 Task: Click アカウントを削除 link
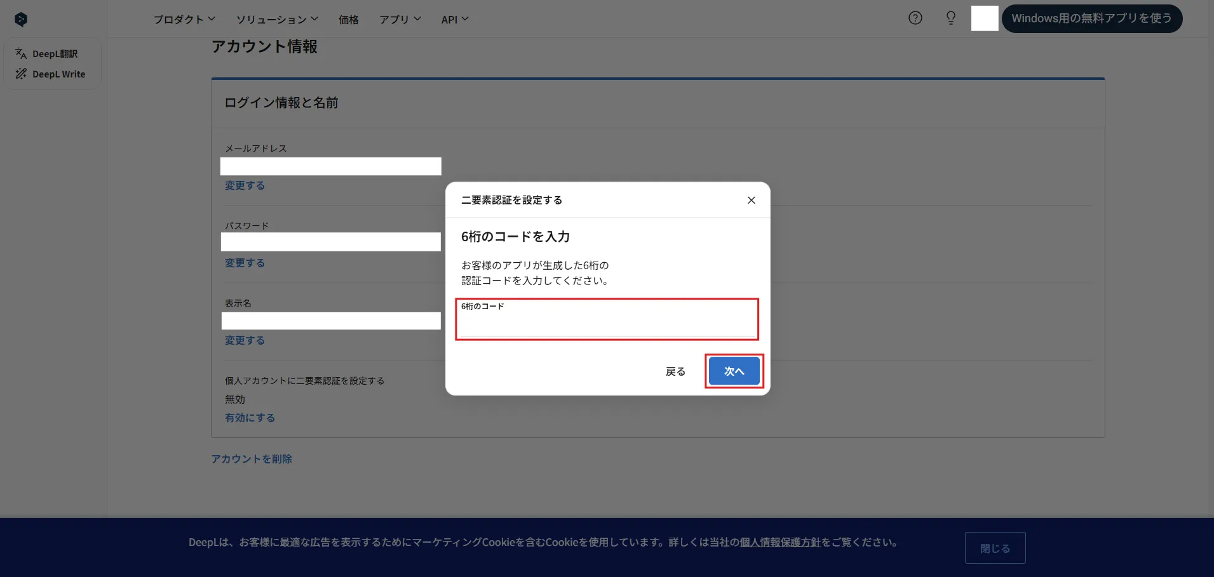[252, 459]
